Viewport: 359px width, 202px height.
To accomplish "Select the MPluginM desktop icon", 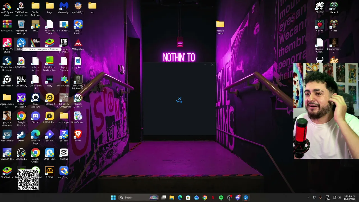I will (78, 44).
